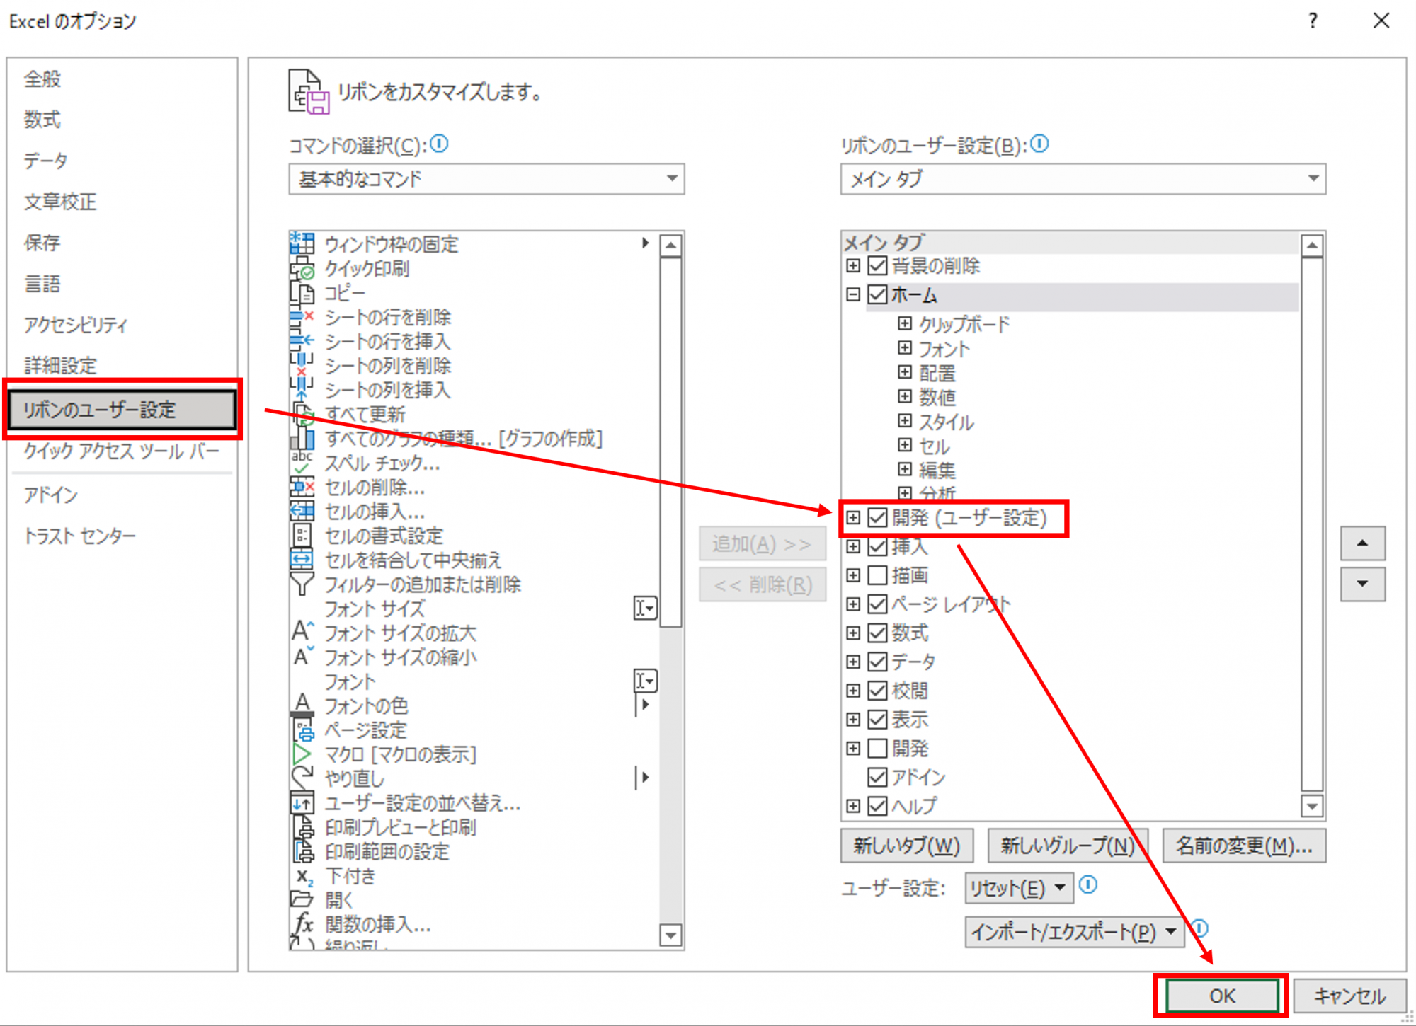Screen dimensions: 1416x1026
Task: Expand the 開発 (ユーザー設定) node
Action: (853, 518)
